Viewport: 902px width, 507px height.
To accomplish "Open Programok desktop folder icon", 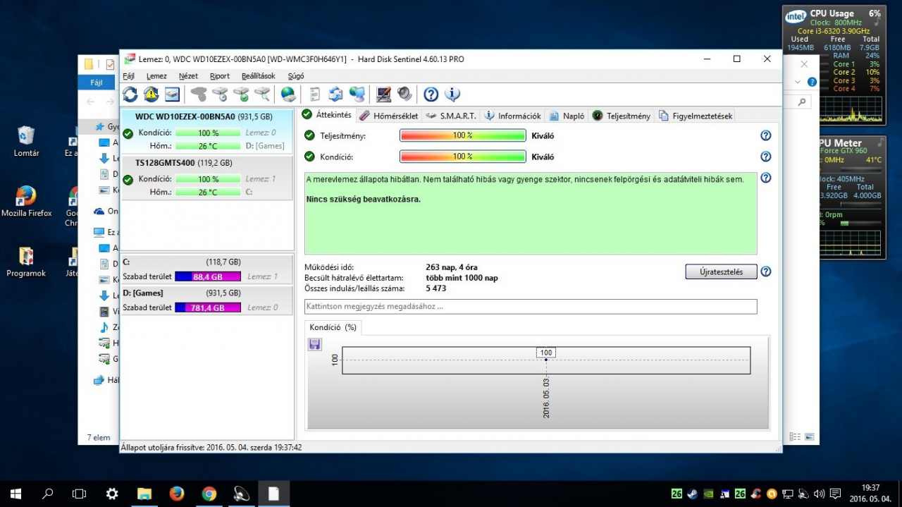I will pos(26,262).
